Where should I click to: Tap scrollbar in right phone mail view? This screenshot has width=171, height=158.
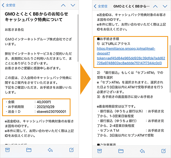[x=170, y=69]
